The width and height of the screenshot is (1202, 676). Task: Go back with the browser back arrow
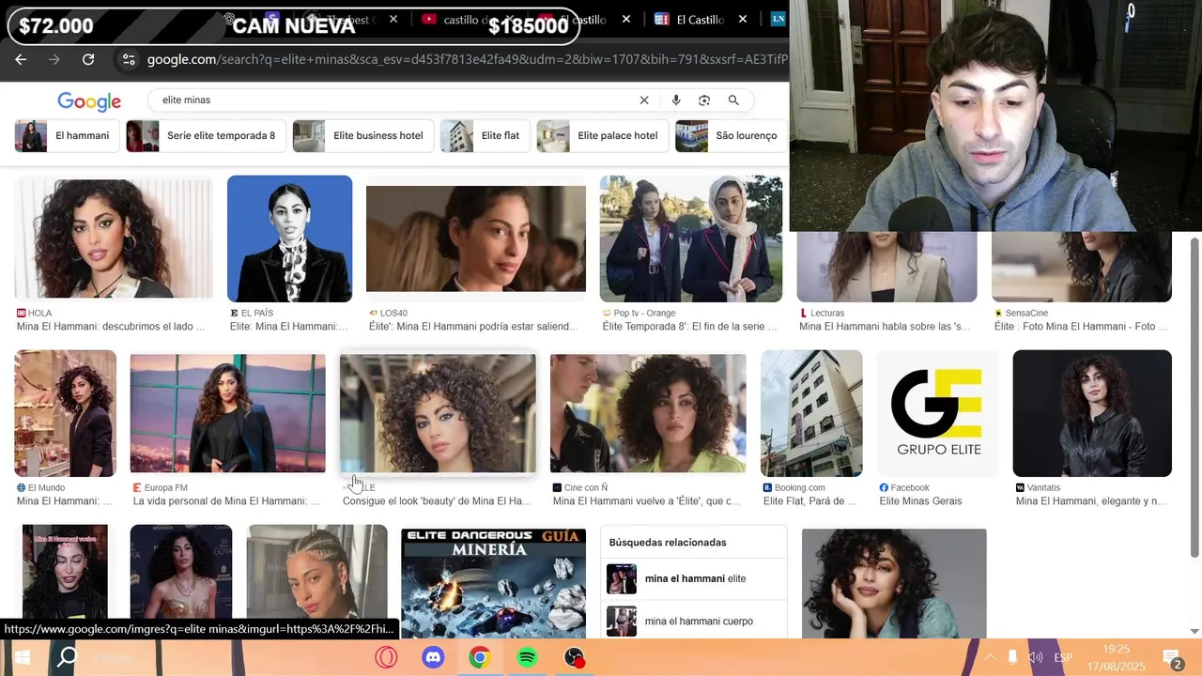click(x=21, y=59)
